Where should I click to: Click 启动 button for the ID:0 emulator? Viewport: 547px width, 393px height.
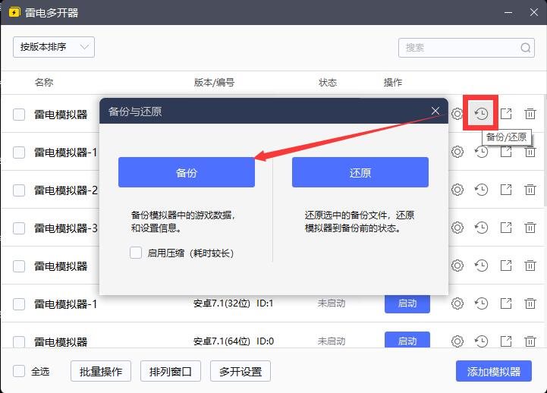click(x=407, y=340)
